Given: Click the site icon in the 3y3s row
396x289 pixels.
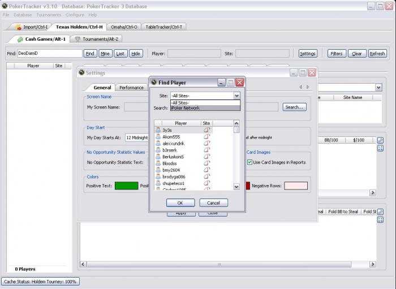Looking at the screenshot, I should click(x=207, y=130).
